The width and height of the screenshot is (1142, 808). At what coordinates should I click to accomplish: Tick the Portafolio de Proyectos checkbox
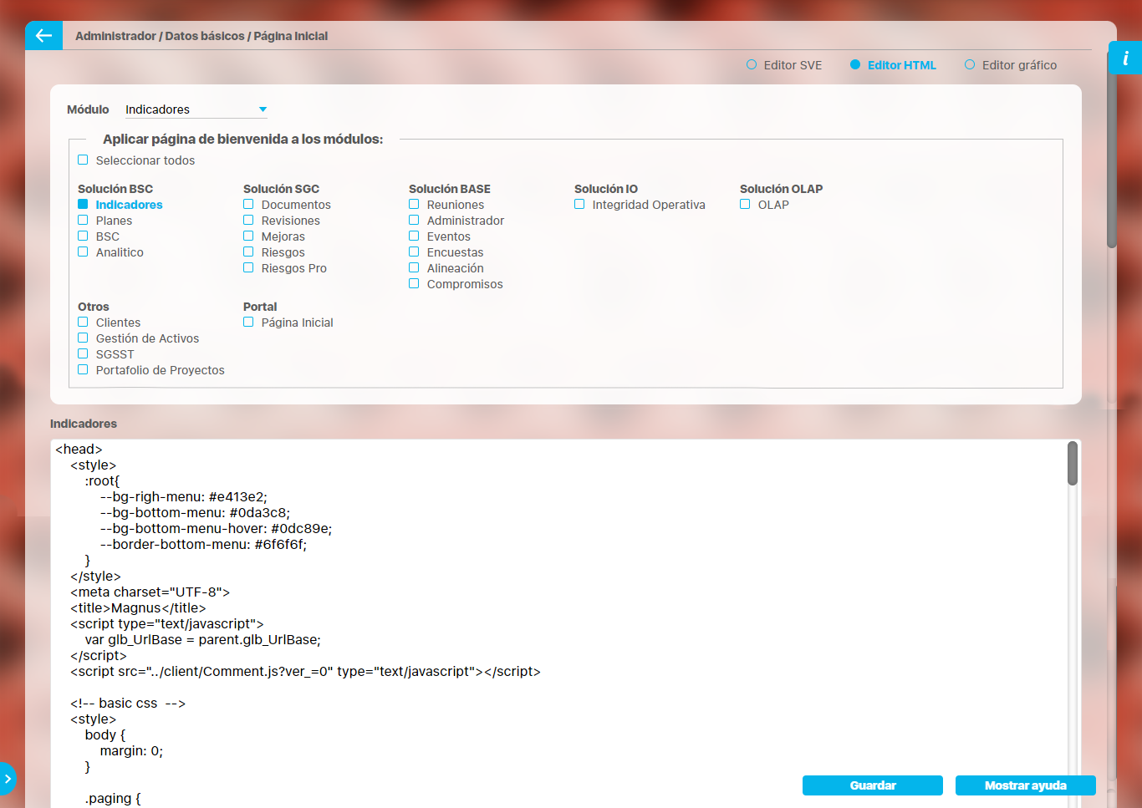(x=83, y=370)
